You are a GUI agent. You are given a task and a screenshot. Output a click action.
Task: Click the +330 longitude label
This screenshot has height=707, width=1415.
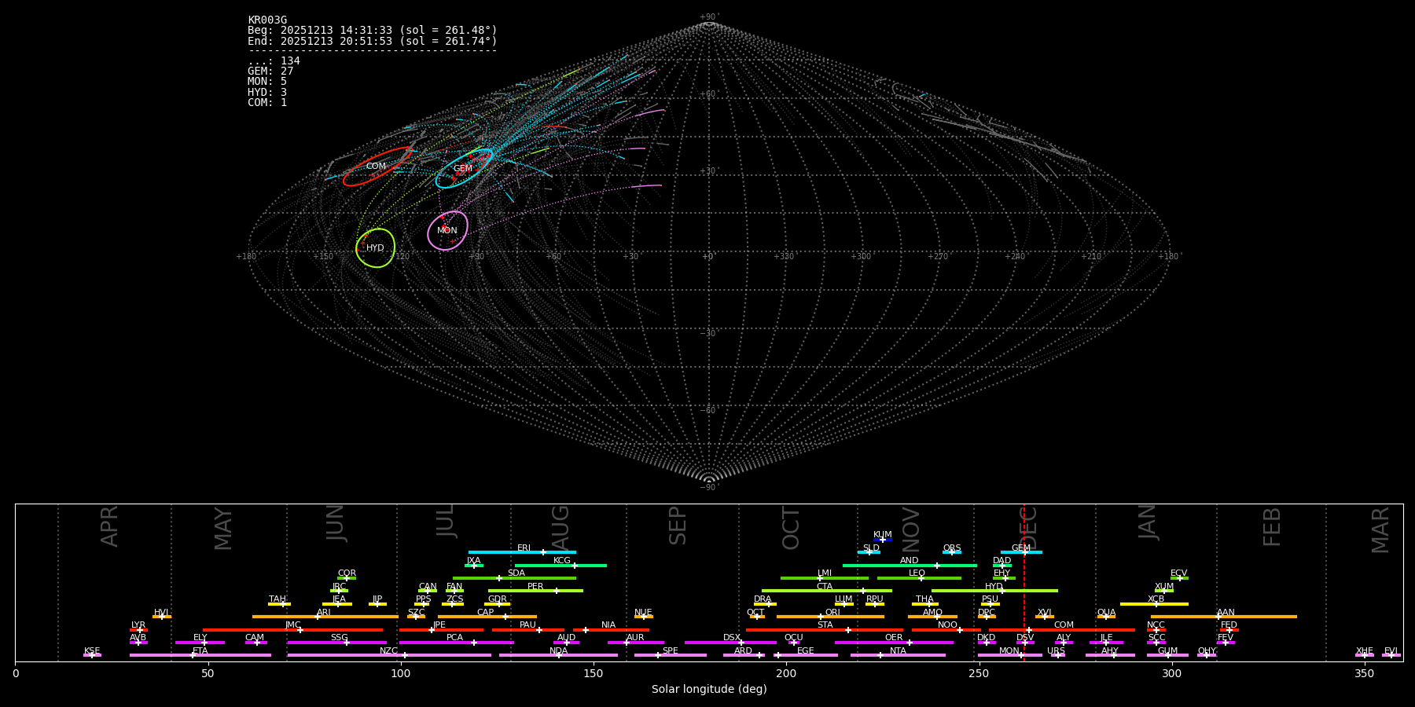(785, 256)
